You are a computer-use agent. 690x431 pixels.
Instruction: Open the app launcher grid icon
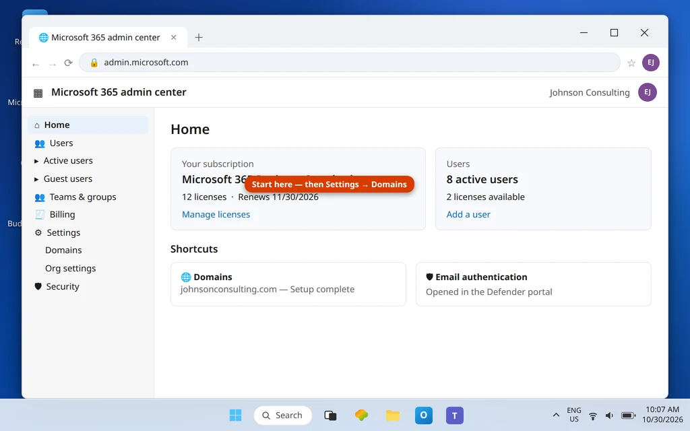coord(38,93)
